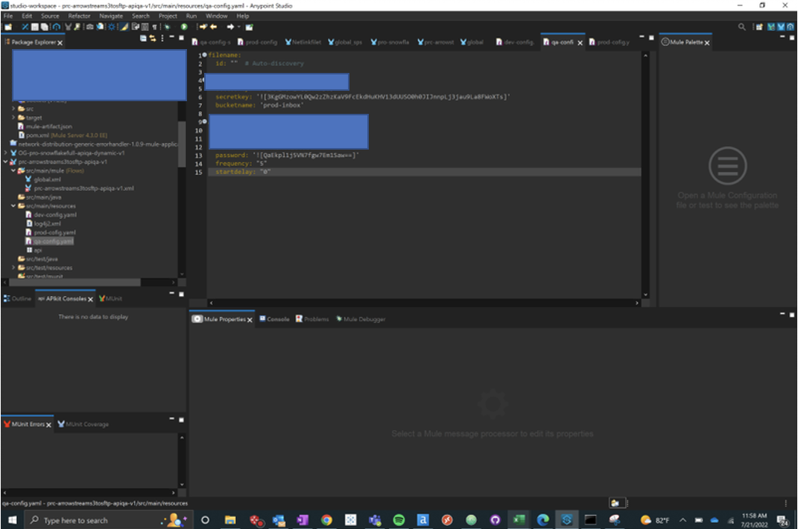The width and height of the screenshot is (798, 529).
Task: Click the green Run button in toolbar
Action: [x=184, y=27]
